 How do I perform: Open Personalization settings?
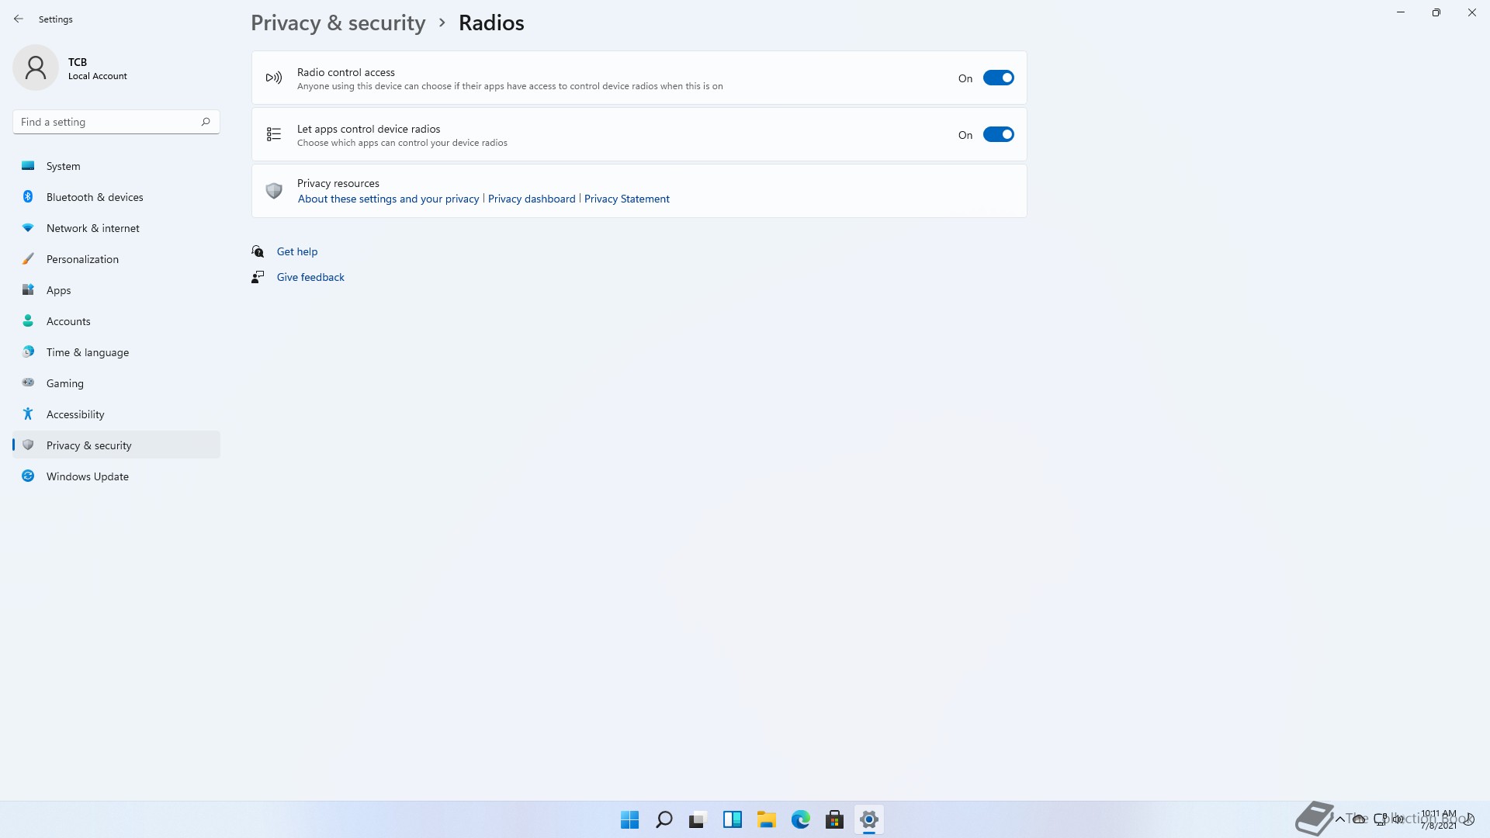(x=116, y=258)
